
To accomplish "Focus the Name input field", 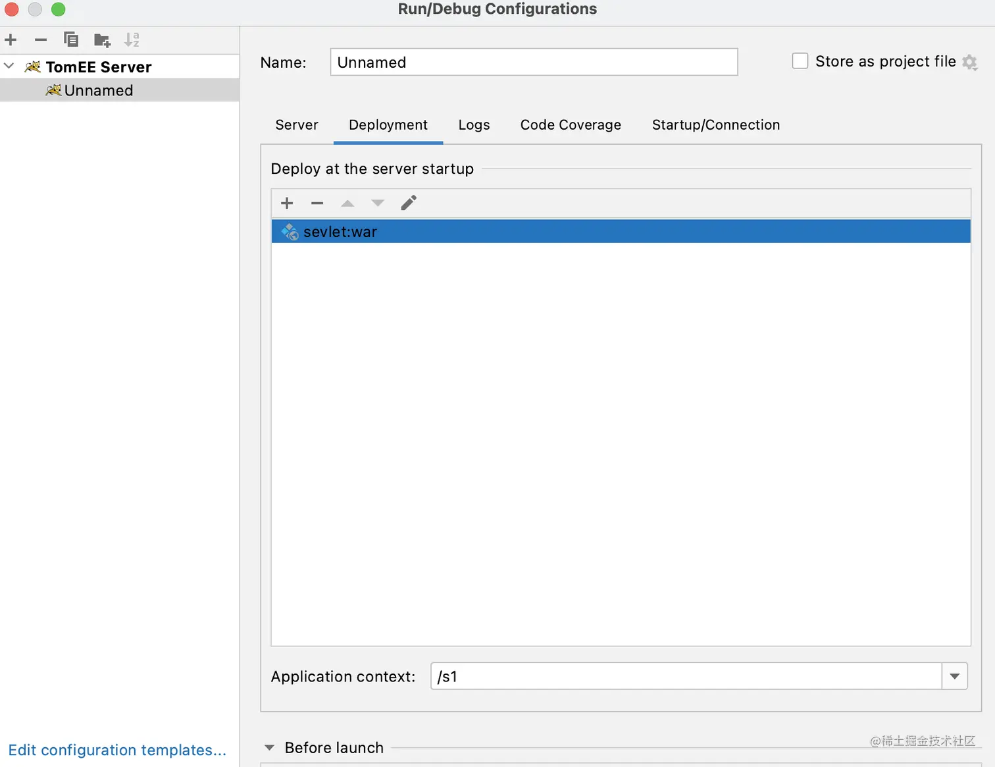I will pos(534,62).
